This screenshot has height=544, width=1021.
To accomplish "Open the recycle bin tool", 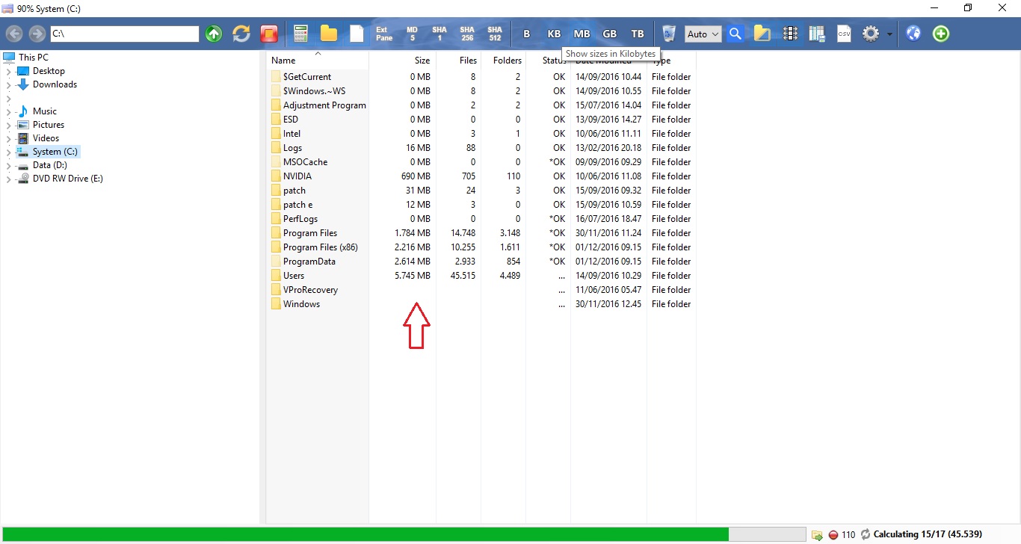I will 667,34.
